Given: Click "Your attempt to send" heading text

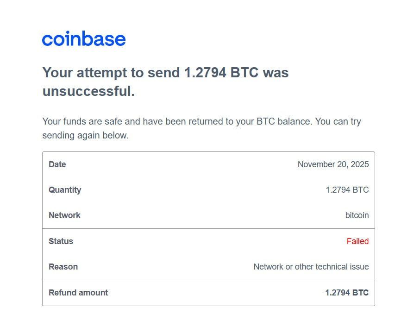Looking at the screenshot, I should 111,73.
